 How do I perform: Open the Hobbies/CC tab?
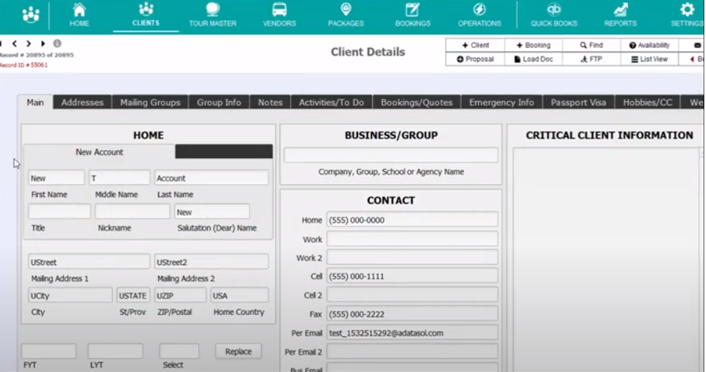tap(647, 102)
